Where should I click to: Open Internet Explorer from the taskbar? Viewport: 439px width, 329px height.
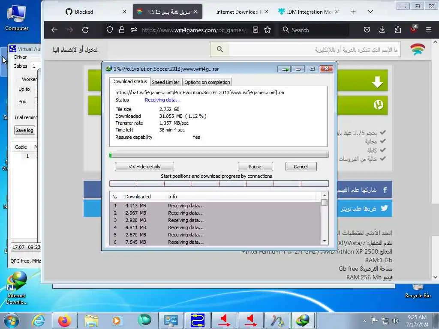click(38, 320)
